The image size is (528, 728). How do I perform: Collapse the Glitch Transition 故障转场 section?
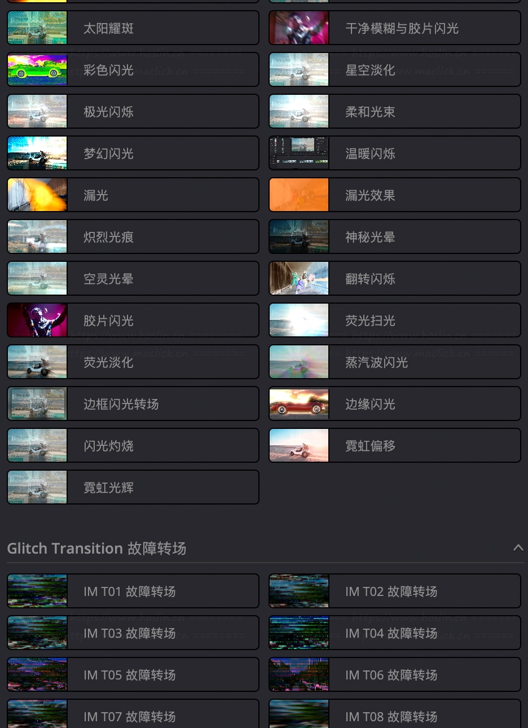point(518,548)
